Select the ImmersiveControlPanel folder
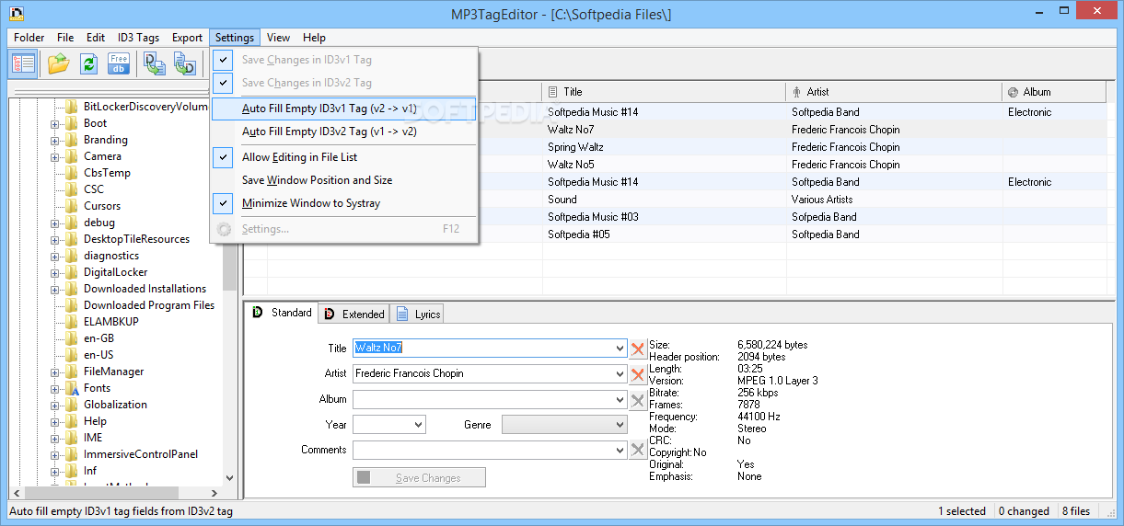Viewport: 1124px width, 526px height. [141, 454]
